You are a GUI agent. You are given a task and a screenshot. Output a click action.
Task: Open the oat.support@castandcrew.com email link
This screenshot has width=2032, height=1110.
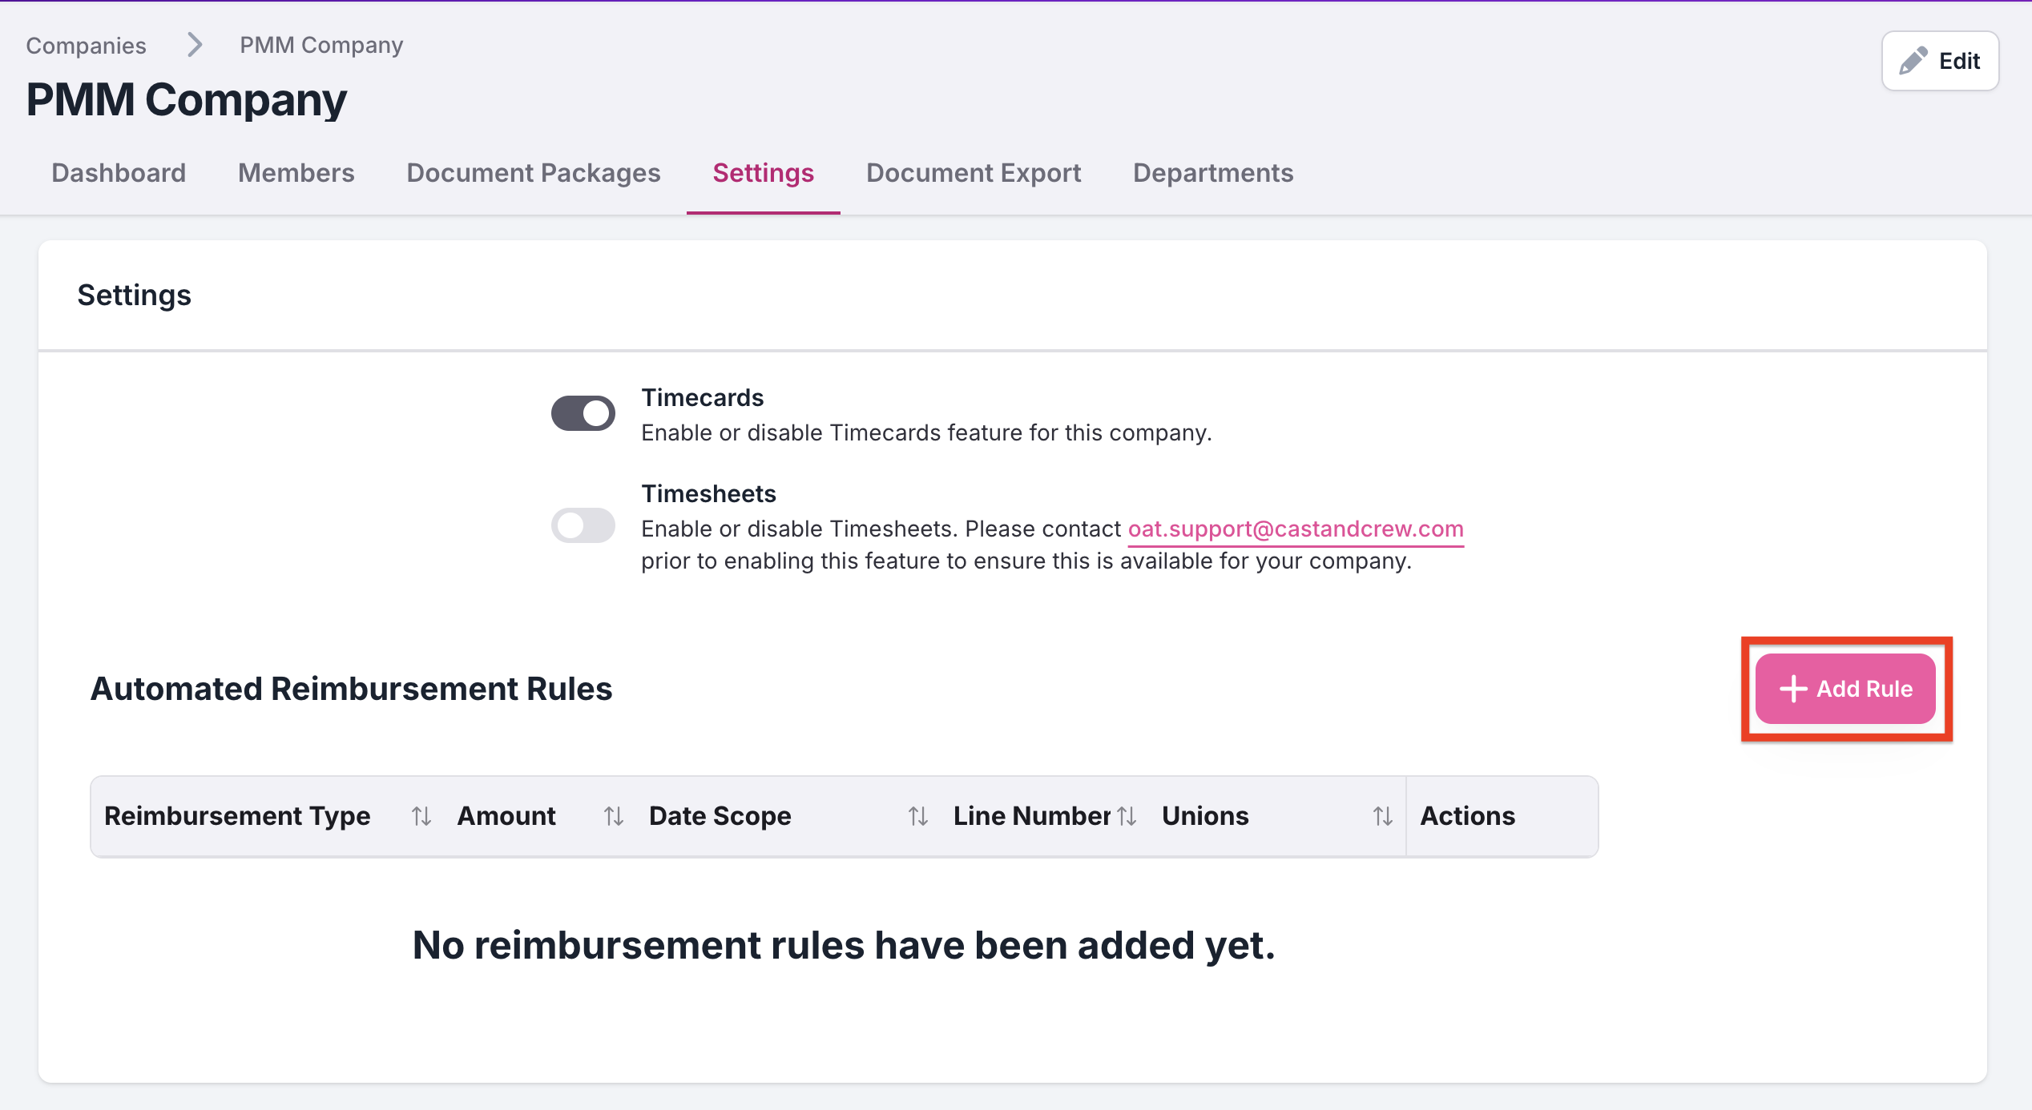pos(1296,529)
